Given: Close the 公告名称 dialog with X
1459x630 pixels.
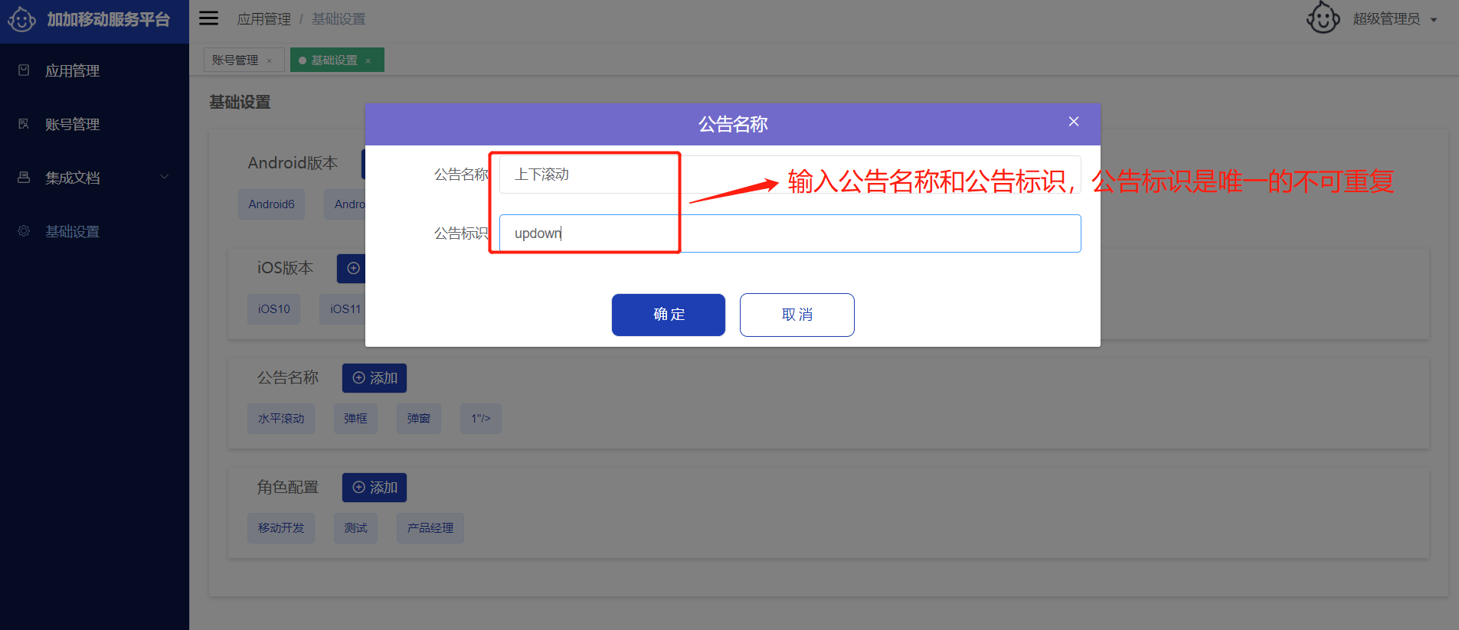Looking at the screenshot, I should click(x=1074, y=122).
